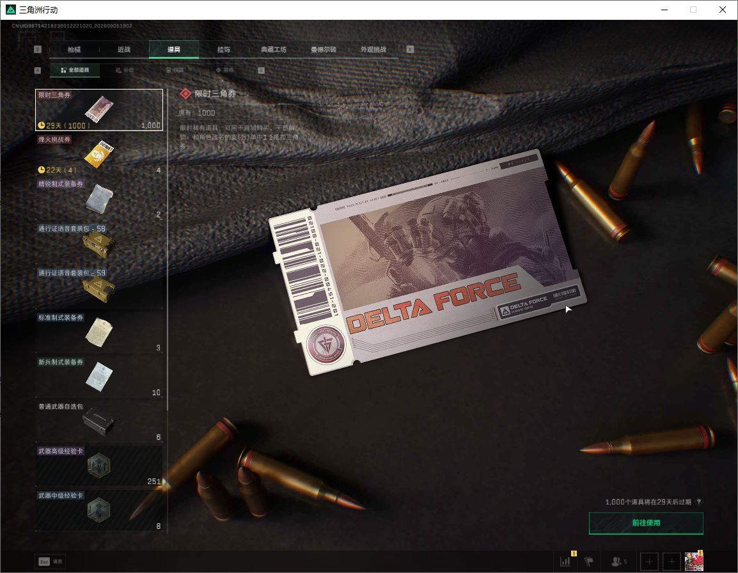Screen dimensions: 738x573
Task: Click the first empty squad slot plus
Action: pyautogui.click(x=649, y=561)
